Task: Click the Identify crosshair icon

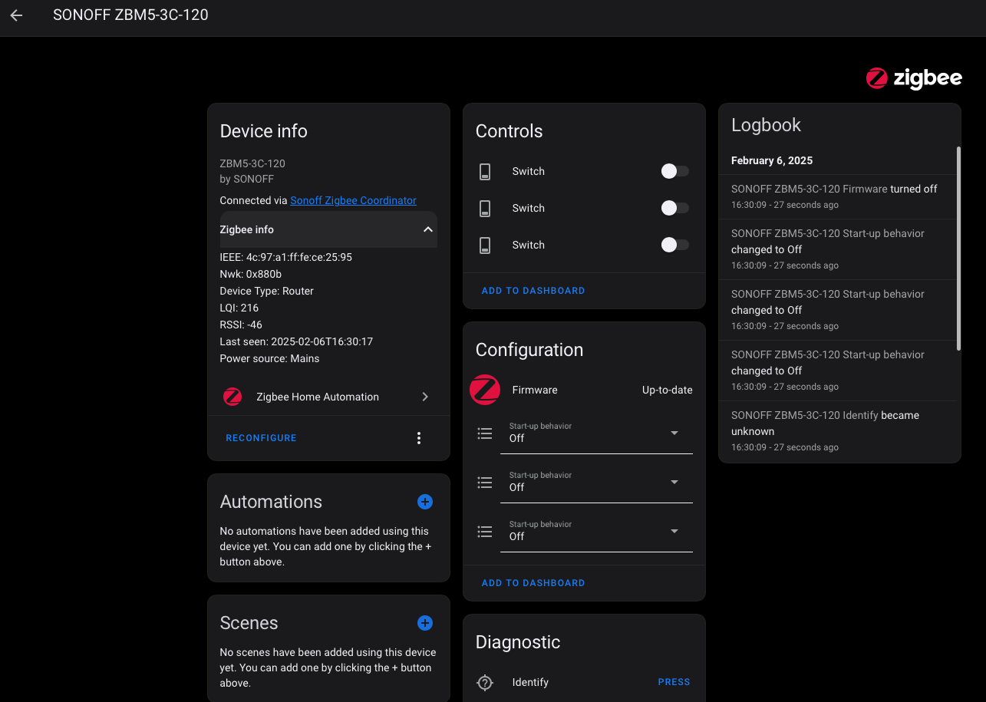Action: point(485,682)
